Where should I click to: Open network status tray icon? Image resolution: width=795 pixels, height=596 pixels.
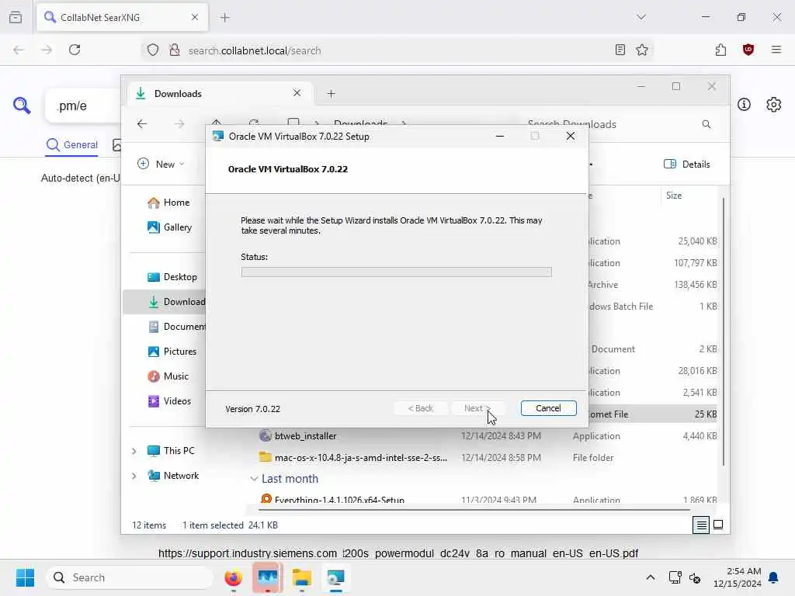point(675,577)
